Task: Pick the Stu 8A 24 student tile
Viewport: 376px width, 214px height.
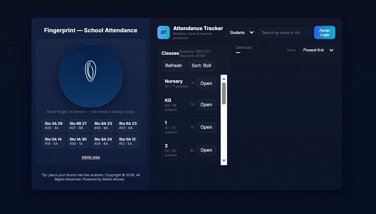Action: point(103,141)
